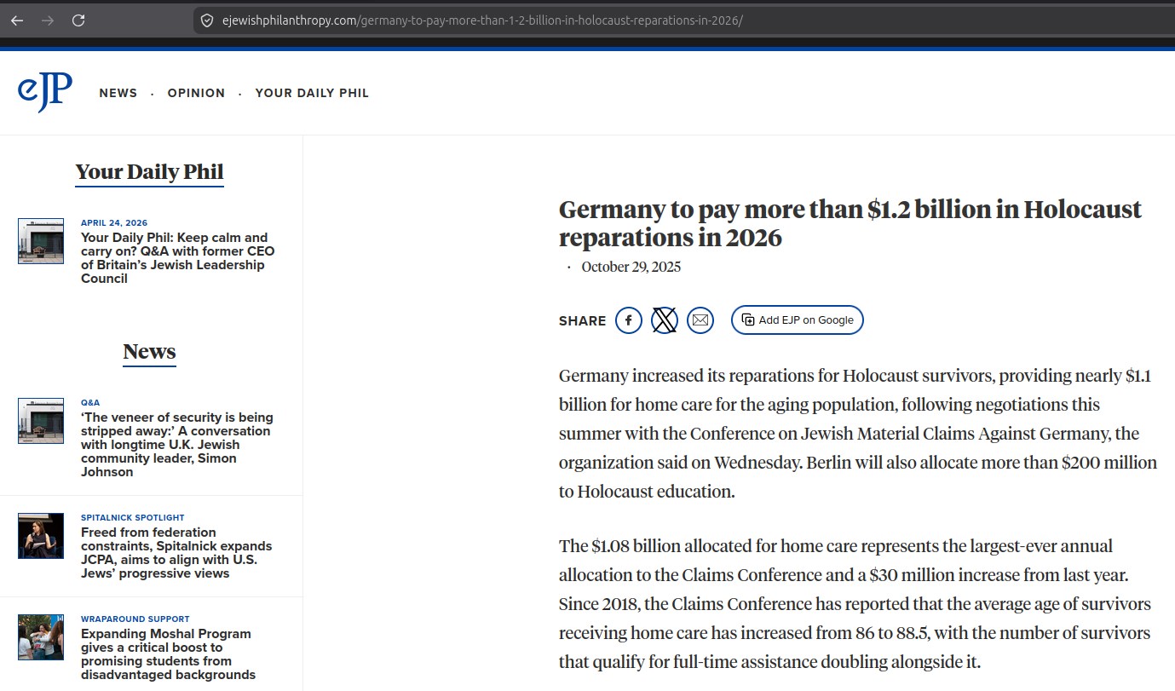Click the October 29, 2025 publish date
The width and height of the screenshot is (1175, 691).
click(631, 268)
